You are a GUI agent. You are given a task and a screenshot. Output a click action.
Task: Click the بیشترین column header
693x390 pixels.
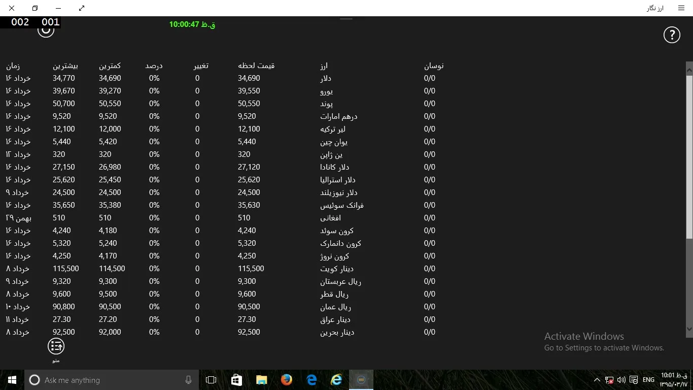point(65,66)
